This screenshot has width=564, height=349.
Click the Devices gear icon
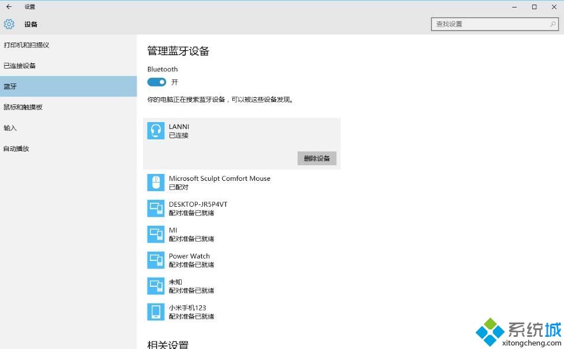[x=9, y=24]
